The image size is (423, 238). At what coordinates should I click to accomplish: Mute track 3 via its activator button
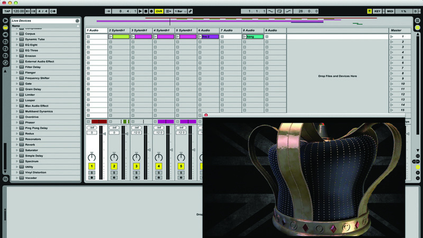136,166
